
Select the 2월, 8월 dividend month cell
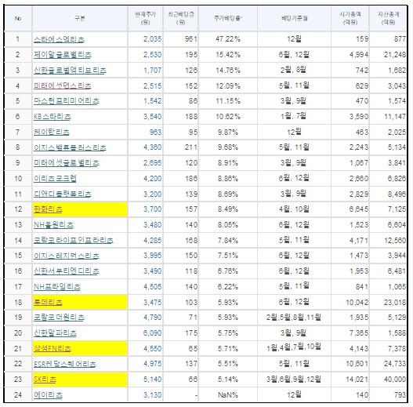pos(294,71)
